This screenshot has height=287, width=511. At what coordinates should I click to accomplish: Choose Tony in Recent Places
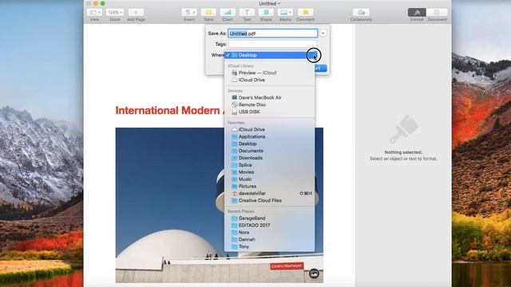270,246
